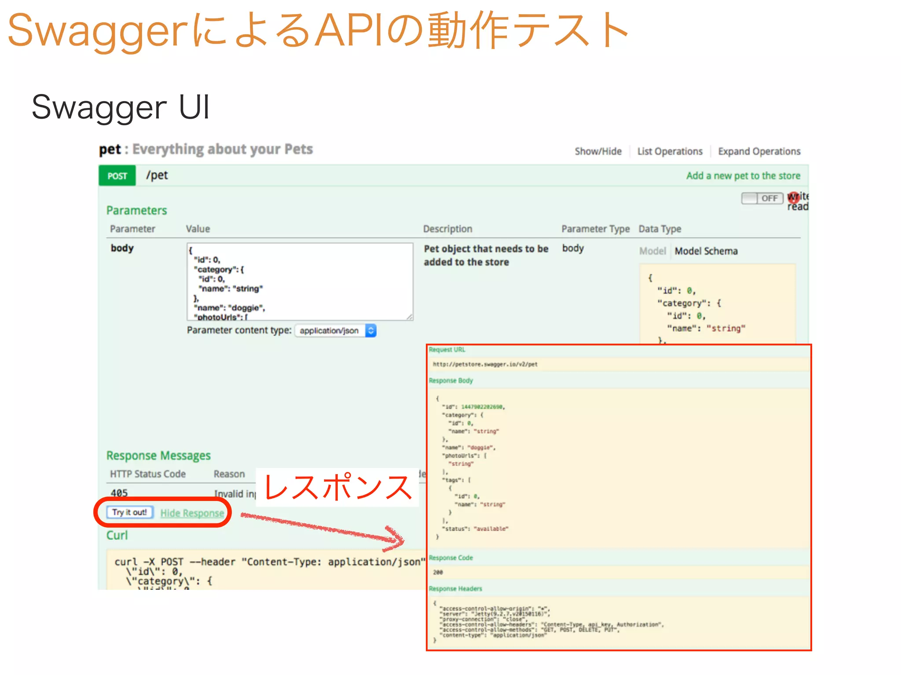Click the 405 HTTP status code cell
The height and width of the screenshot is (675, 901).
pyautogui.click(x=119, y=493)
